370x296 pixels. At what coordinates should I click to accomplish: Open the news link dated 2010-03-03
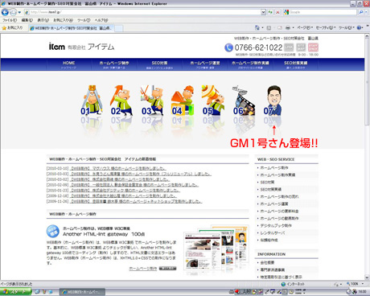pyautogui.click(x=141, y=174)
